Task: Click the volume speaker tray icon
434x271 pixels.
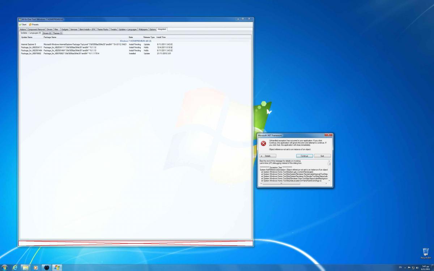Action: coord(417,267)
